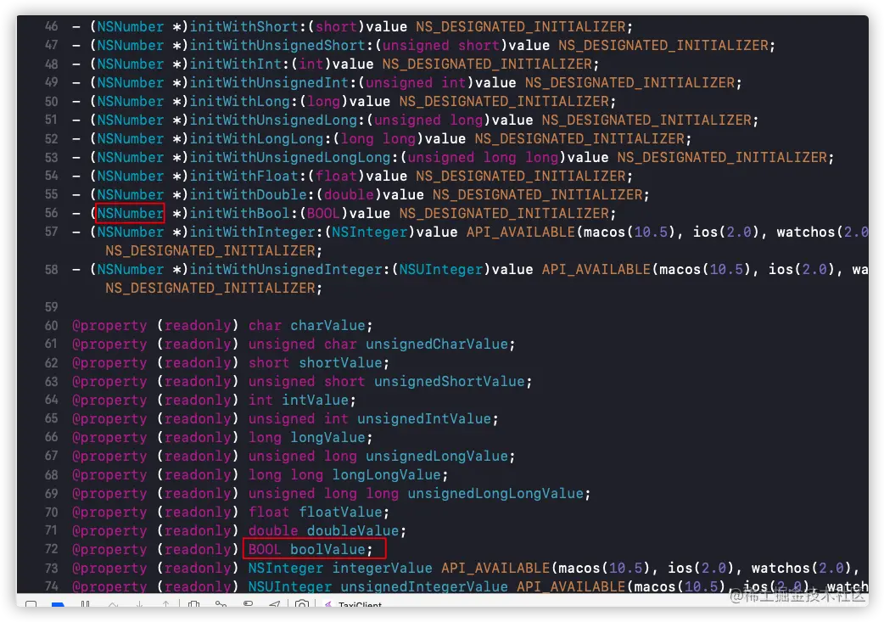Click the camera icon in debug bar
Image resolution: width=884 pixels, height=622 pixels.
(x=302, y=604)
